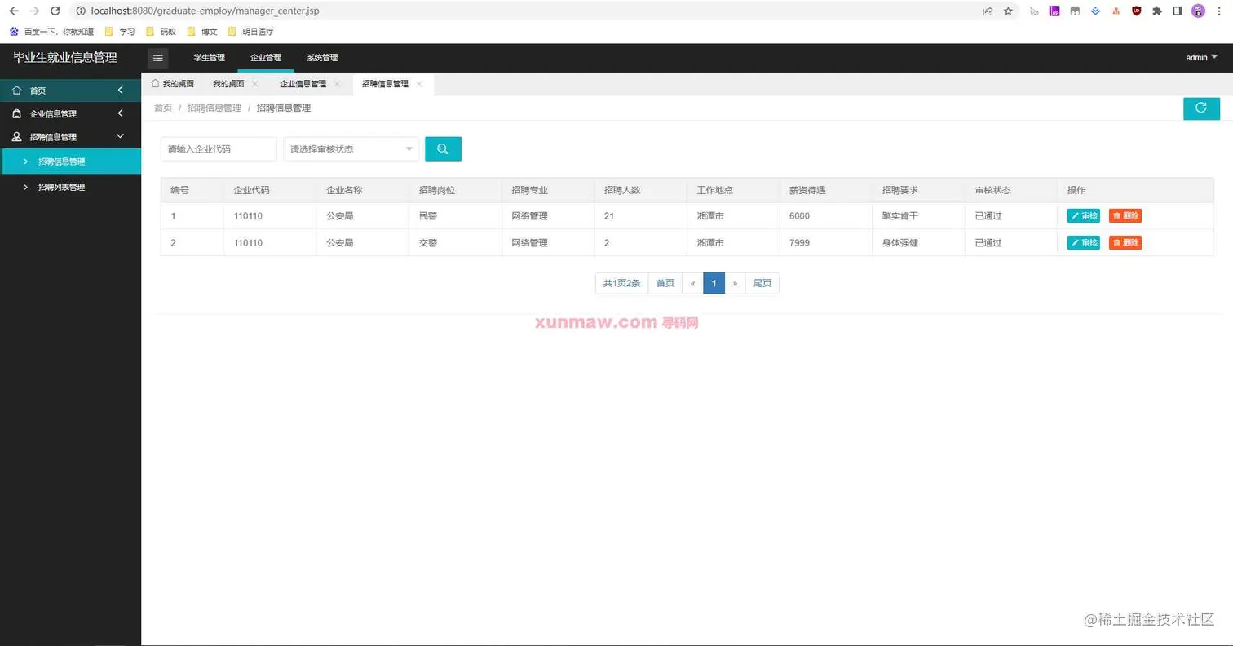
Task: Click the 企业信息管理 sidebar icon
Action: [x=17, y=114]
